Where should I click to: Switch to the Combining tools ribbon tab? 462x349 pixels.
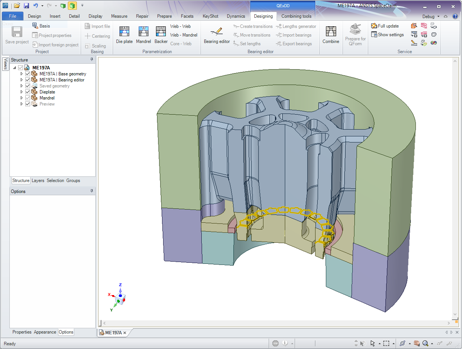coord(296,16)
